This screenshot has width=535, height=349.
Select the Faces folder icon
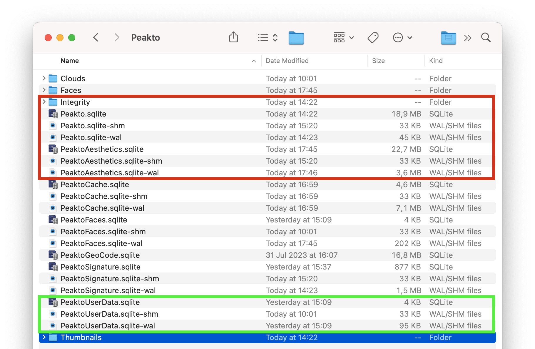[x=53, y=90]
